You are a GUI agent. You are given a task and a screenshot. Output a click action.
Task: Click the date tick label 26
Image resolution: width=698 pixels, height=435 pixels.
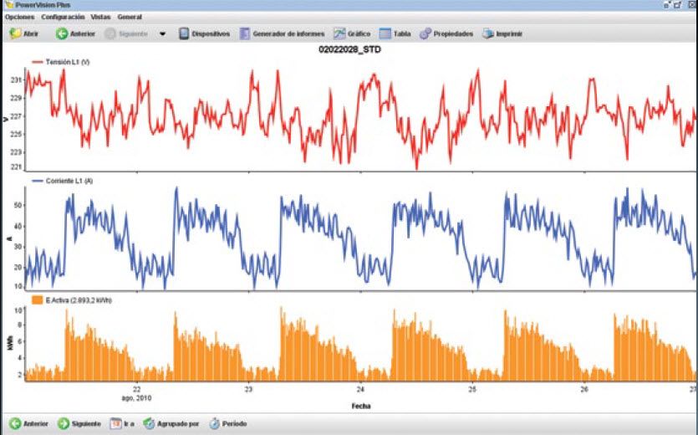pyautogui.click(x=584, y=389)
